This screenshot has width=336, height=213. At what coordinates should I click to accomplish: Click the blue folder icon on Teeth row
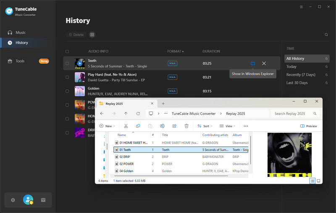coord(253,63)
